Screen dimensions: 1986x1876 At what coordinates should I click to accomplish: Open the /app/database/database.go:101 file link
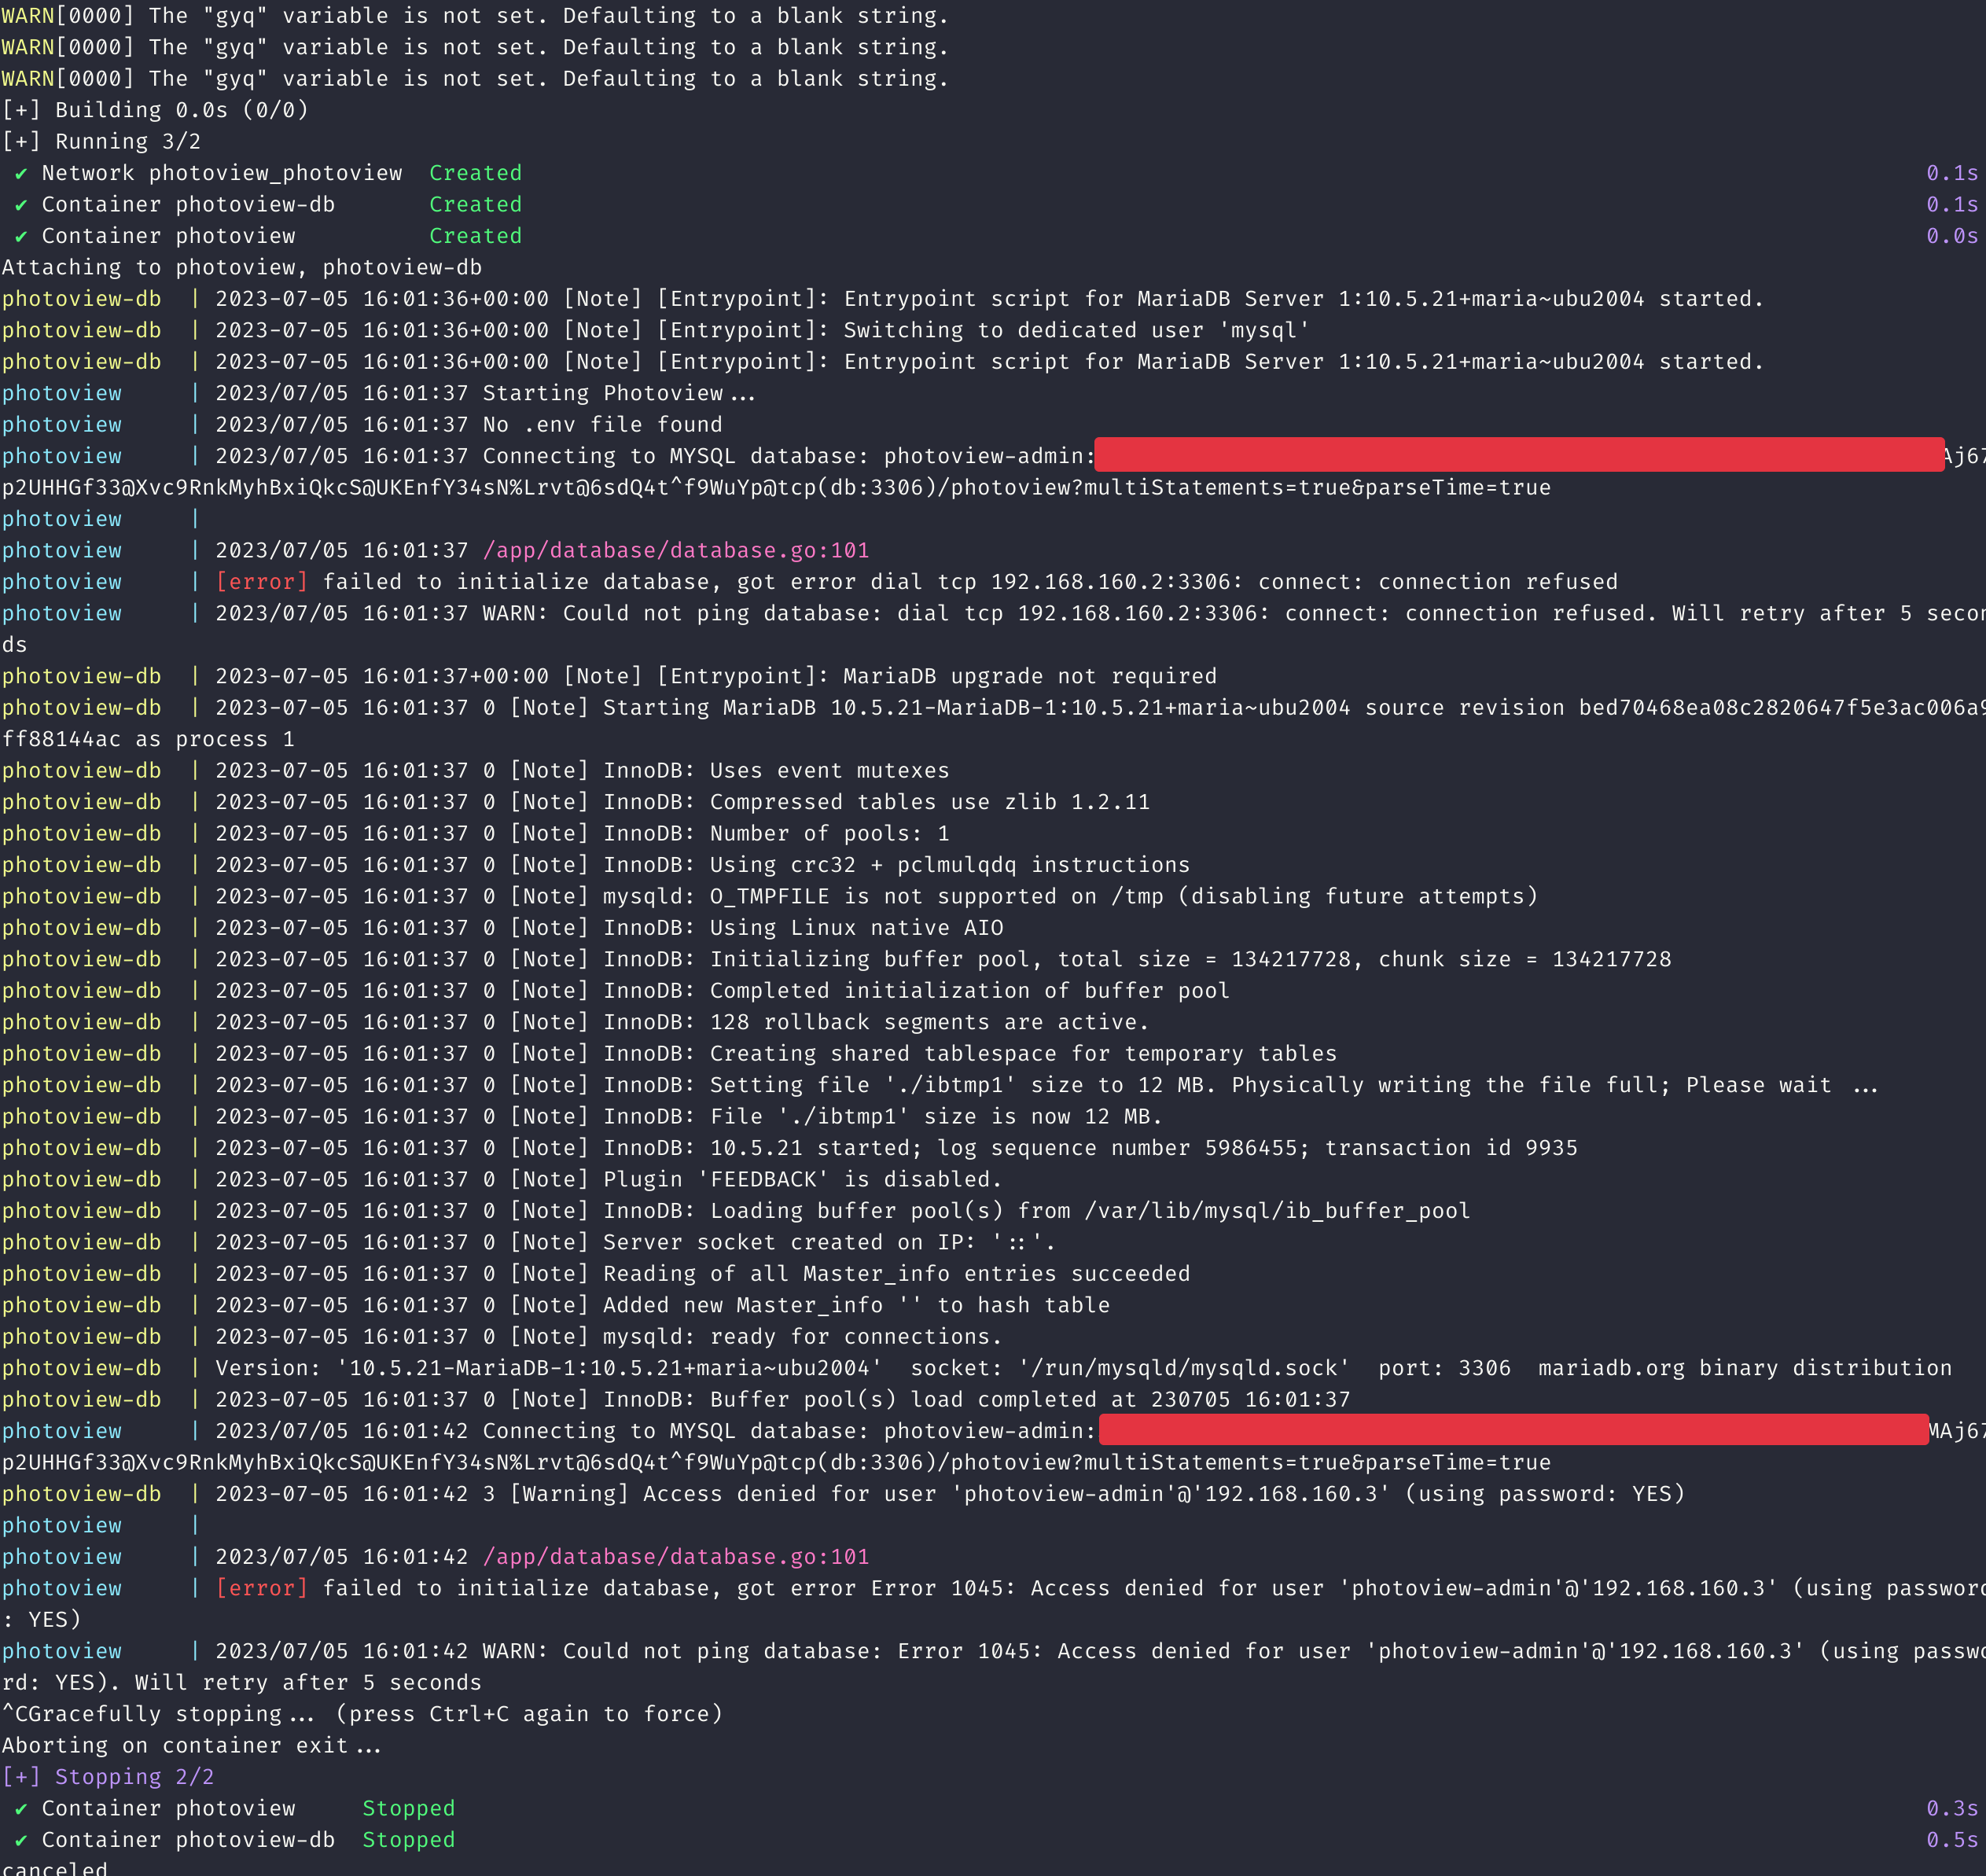pyautogui.click(x=676, y=549)
